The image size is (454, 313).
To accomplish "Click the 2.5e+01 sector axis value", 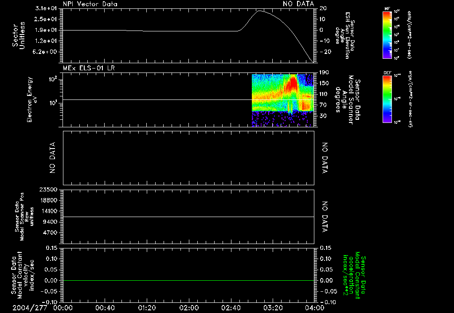I will click(x=46, y=19).
